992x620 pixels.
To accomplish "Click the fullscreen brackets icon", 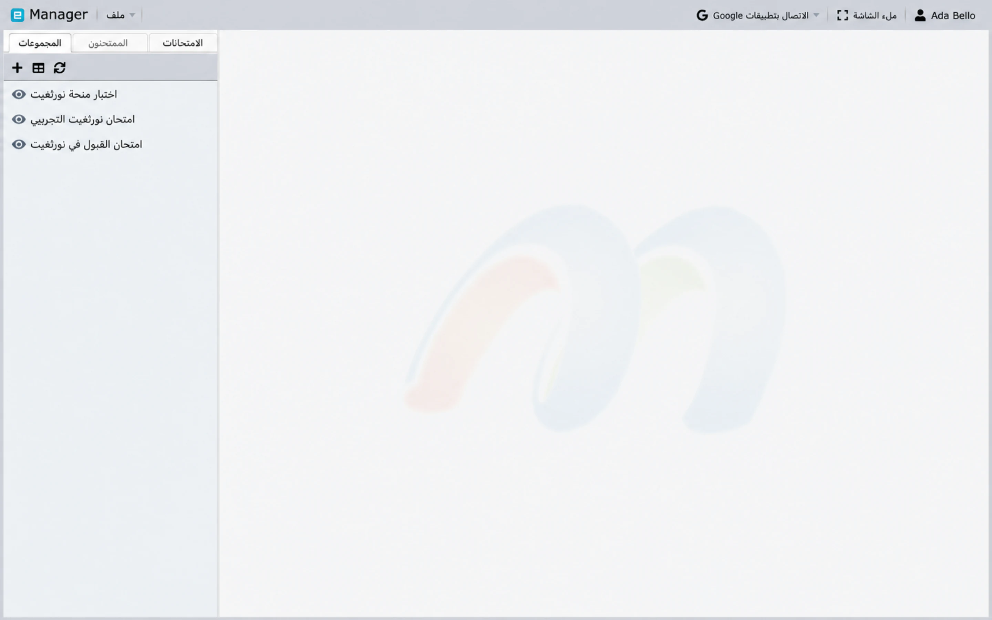I will (843, 15).
